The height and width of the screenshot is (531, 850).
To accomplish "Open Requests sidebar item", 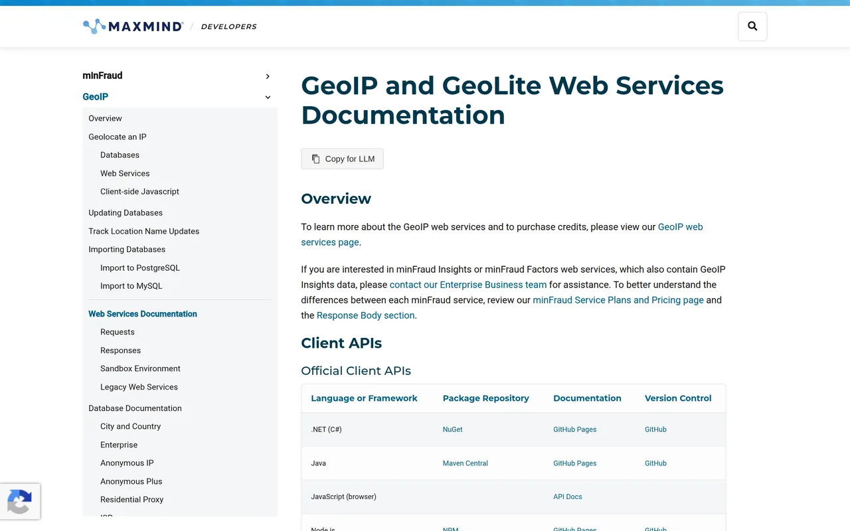I will [x=117, y=332].
